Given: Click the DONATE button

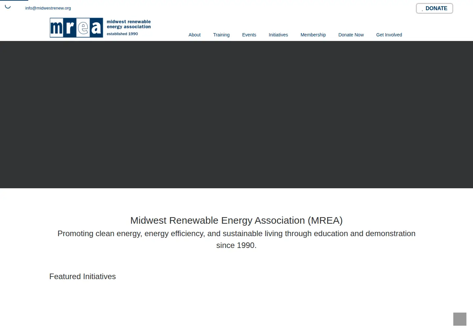Looking at the screenshot, I should point(435,9).
